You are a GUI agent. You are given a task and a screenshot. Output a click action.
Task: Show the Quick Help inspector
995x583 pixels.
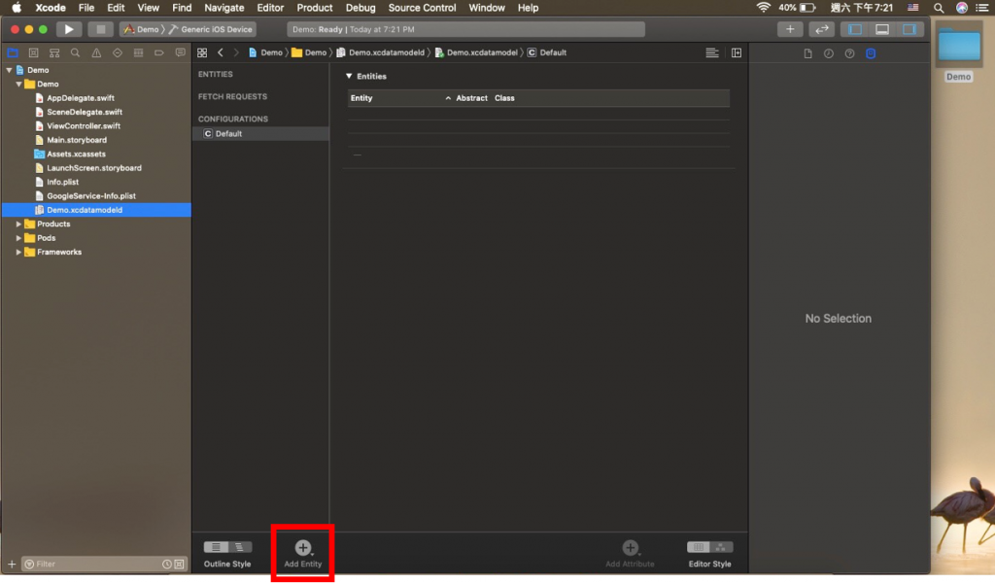pos(849,53)
